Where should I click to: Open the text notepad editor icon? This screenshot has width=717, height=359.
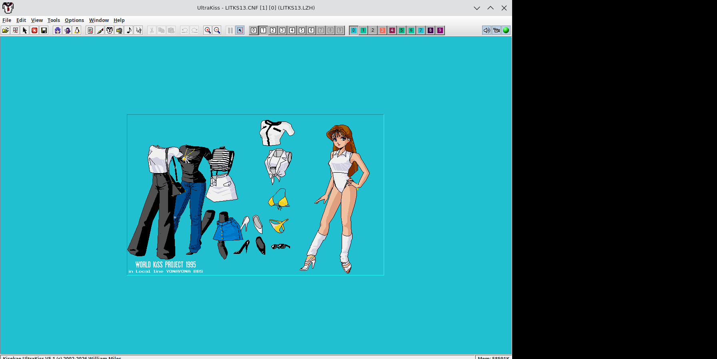[x=90, y=30]
